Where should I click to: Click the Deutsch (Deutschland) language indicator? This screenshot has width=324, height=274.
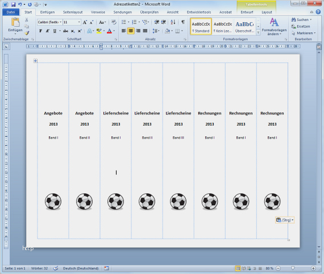coord(81,268)
